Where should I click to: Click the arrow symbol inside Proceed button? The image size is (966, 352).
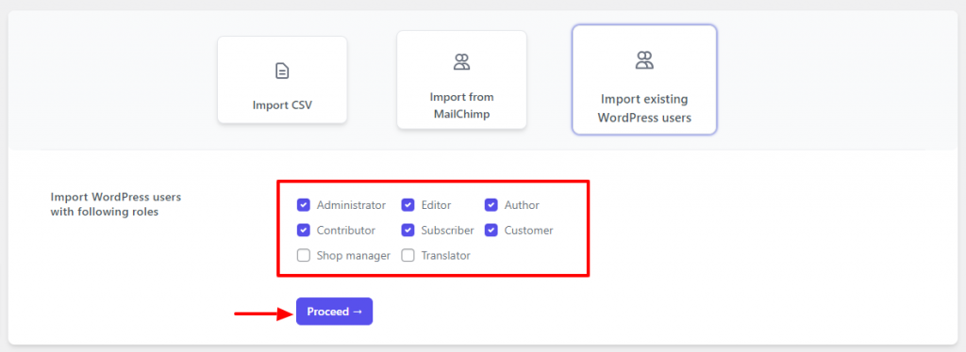pyautogui.click(x=358, y=312)
